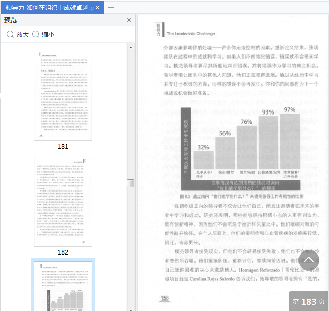Click the 缩小 text label

point(48,35)
